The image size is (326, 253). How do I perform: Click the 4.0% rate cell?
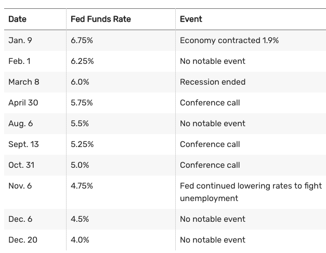[x=80, y=239]
